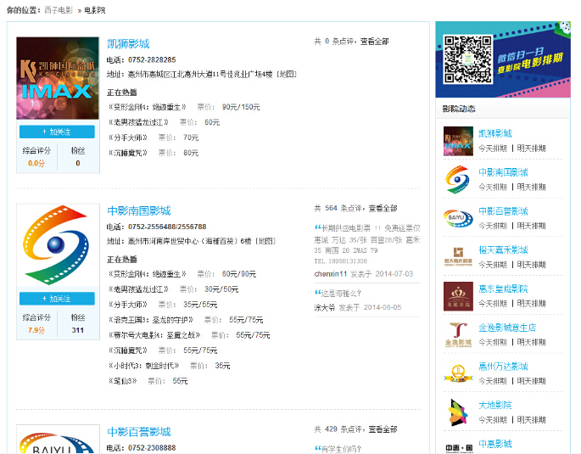Viewport: 581px width, 454px height.
Task: Show tomorrow's schedule for sidebar 凯狮影城
Action: 531,149
